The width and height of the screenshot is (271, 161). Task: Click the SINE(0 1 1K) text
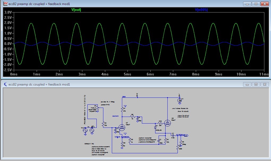[x=89, y=144]
